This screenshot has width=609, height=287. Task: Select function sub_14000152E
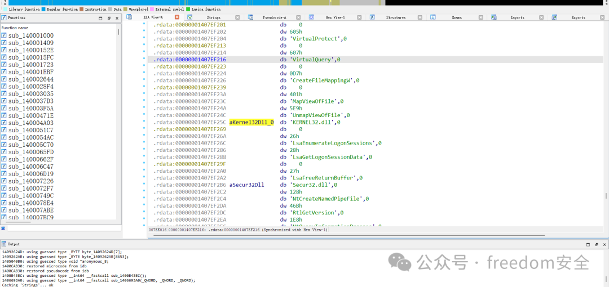(x=31, y=50)
